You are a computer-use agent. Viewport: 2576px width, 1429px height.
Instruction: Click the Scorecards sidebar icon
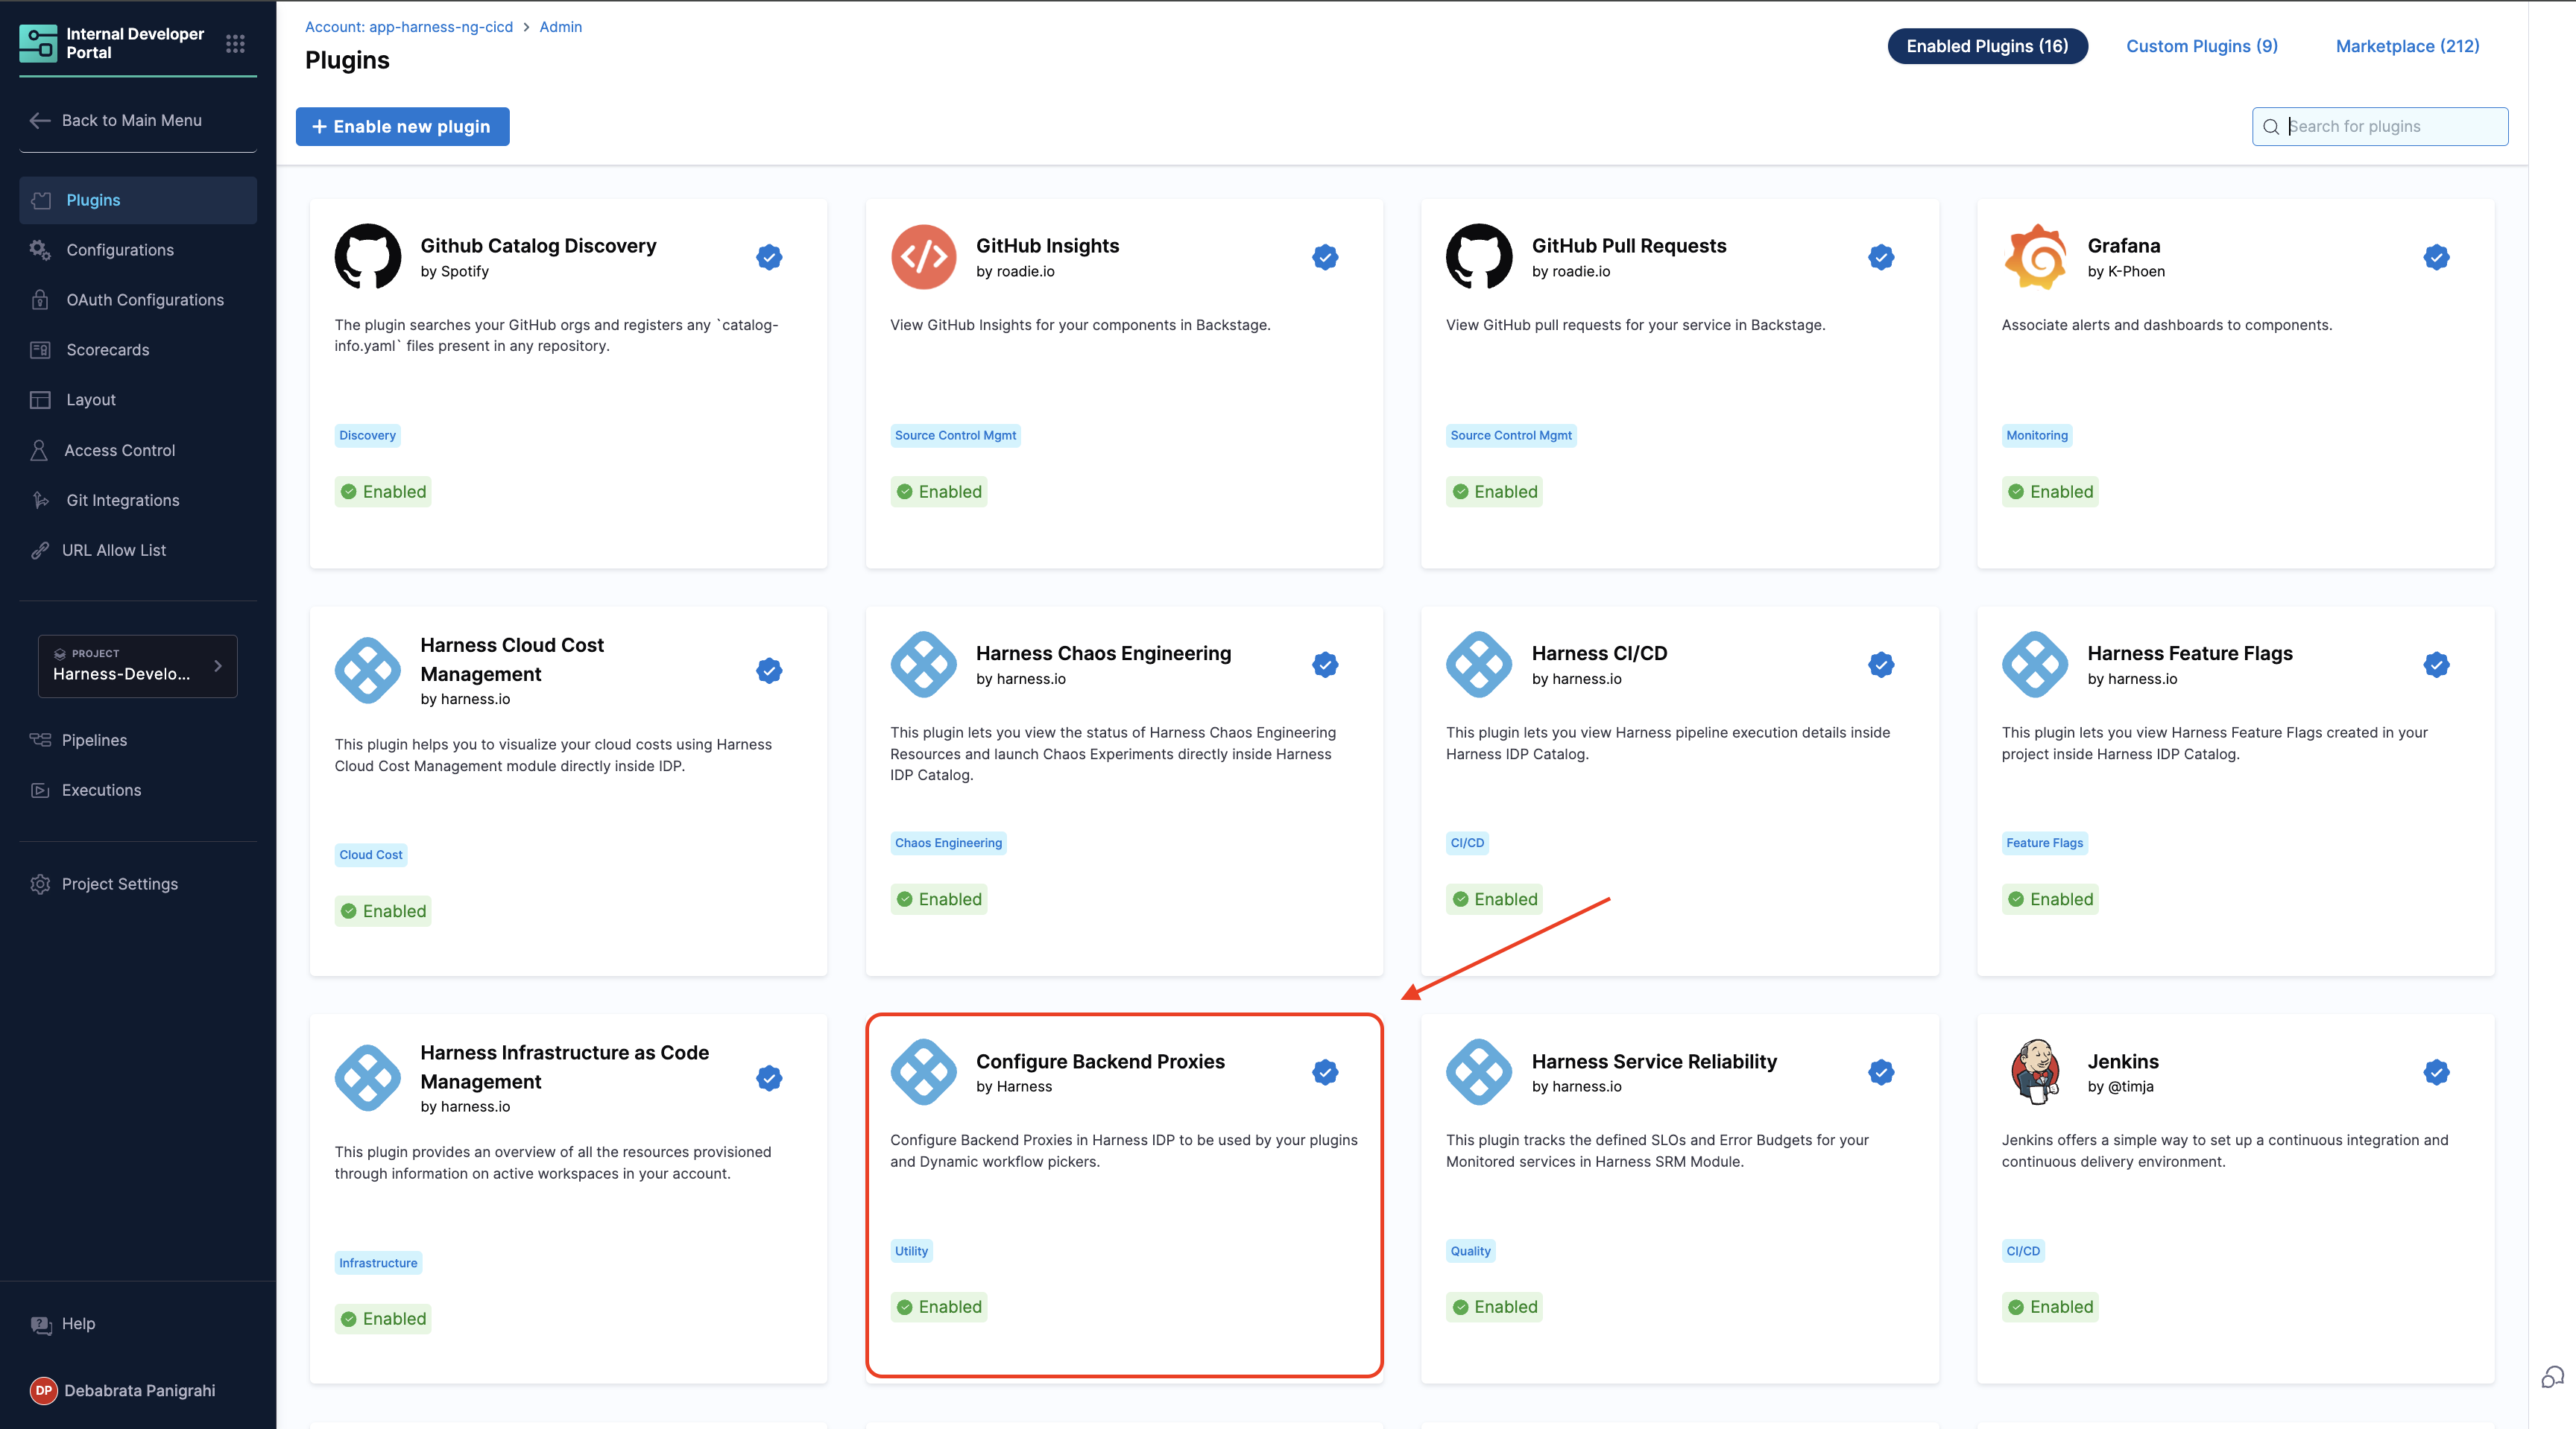tap(40, 349)
